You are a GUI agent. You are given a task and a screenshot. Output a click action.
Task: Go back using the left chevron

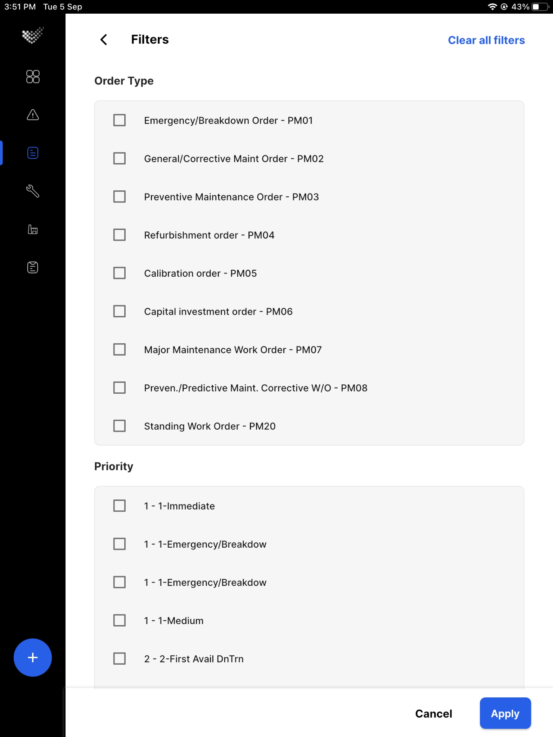104,40
